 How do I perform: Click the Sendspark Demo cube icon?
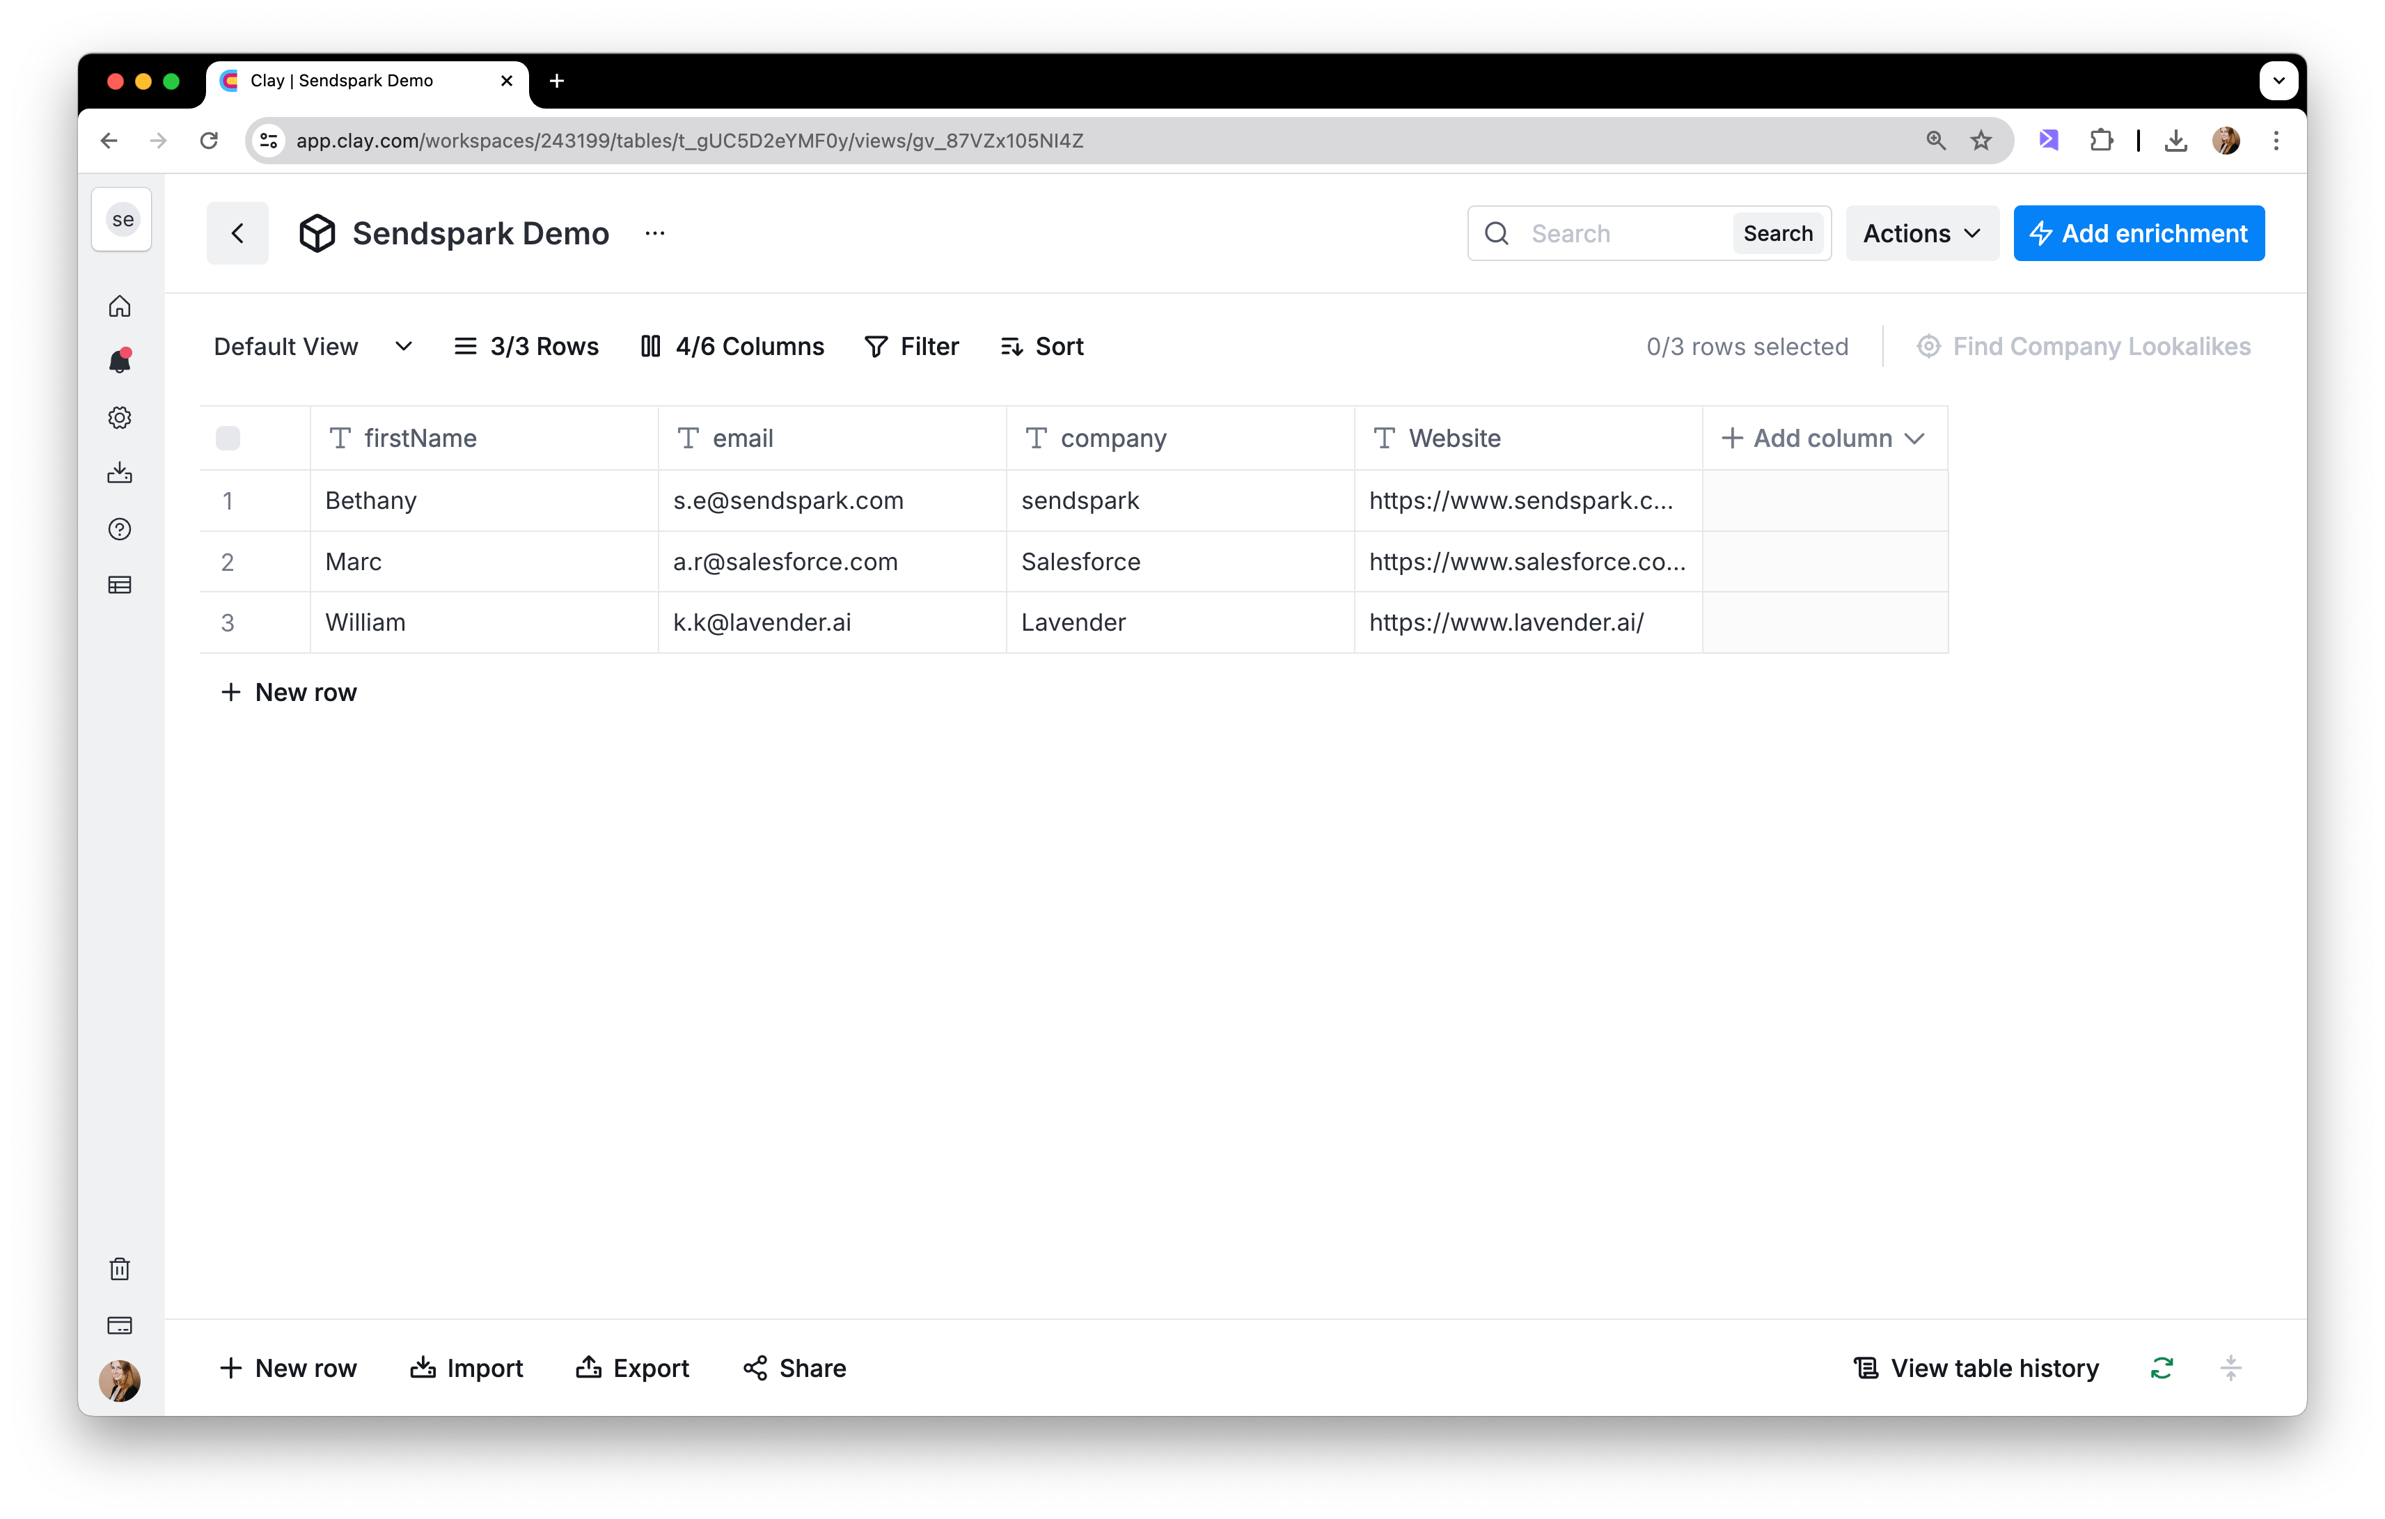coord(318,234)
